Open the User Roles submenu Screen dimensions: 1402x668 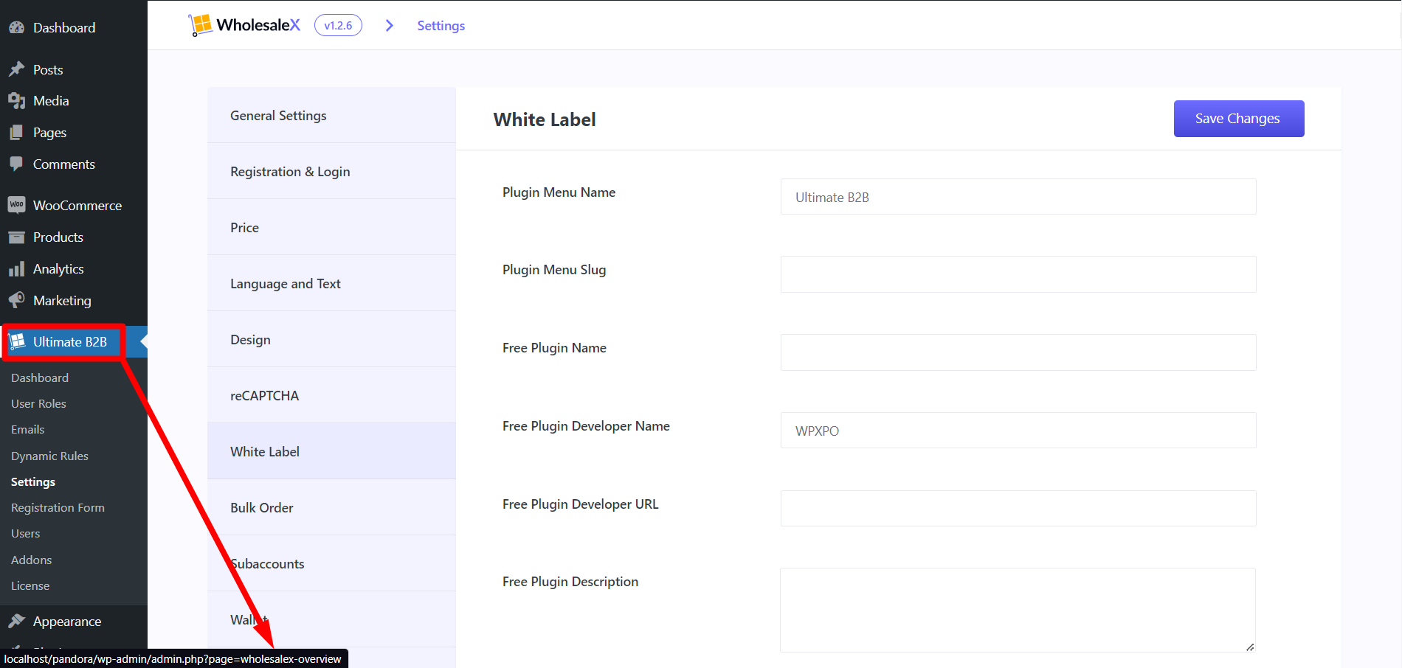point(38,403)
